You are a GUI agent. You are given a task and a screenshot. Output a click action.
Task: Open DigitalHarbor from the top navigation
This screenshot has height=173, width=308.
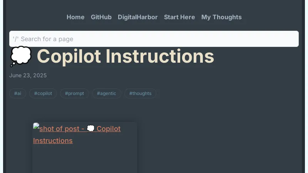click(x=138, y=17)
